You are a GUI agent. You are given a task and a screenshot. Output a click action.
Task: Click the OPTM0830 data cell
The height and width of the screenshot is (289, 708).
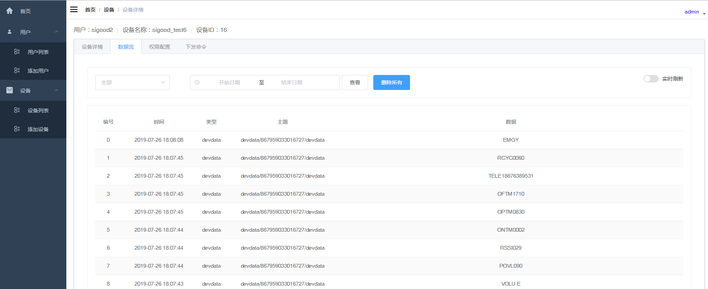511,212
